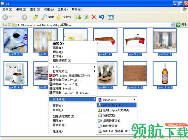Image resolution: width=188 pixels, height=140 pixels.
Task: Expand the 打开方式(H) submenu
Action: (x=73, y=71)
